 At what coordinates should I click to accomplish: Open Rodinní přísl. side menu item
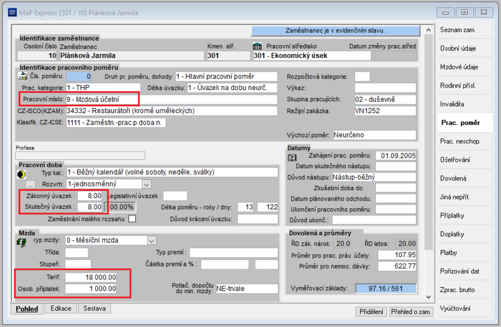click(x=465, y=86)
